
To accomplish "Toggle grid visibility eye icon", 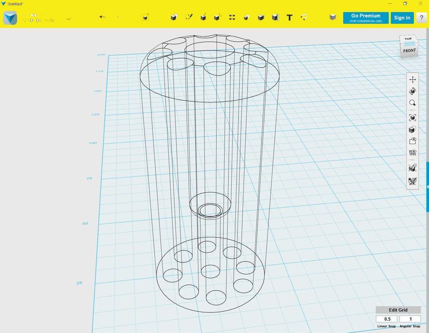I will pos(413,153).
